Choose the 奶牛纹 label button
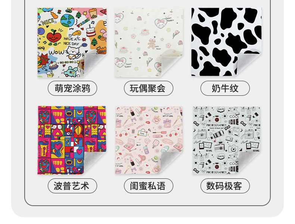Image resolution: width=295 pixels, height=224 pixels. tap(225, 88)
